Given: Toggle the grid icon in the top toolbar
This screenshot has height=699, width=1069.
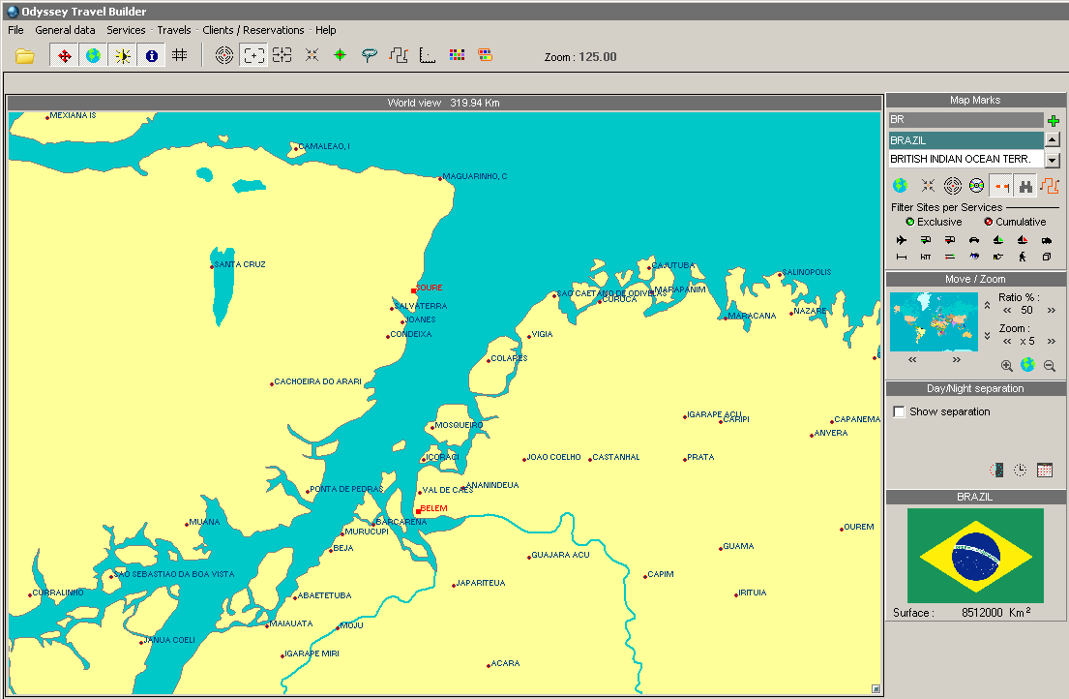Looking at the screenshot, I should pyautogui.click(x=180, y=56).
